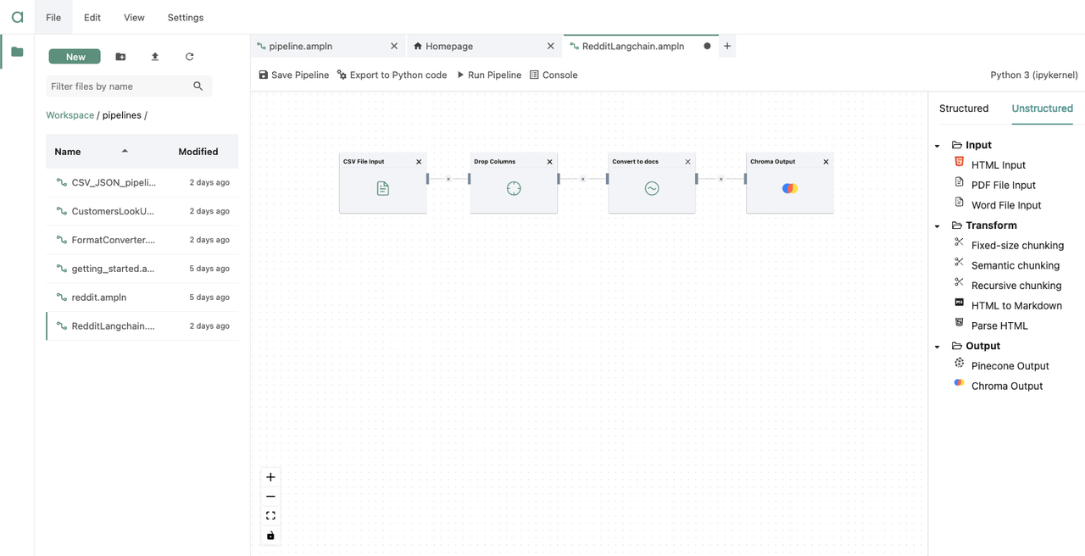
Task: Open the file browser folder sidebar icon
Action: [x=17, y=52]
